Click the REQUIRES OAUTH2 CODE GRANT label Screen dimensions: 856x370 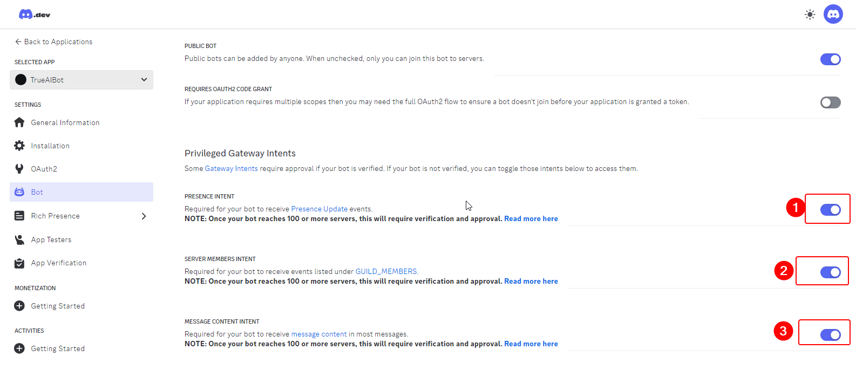[x=228, y=89]
